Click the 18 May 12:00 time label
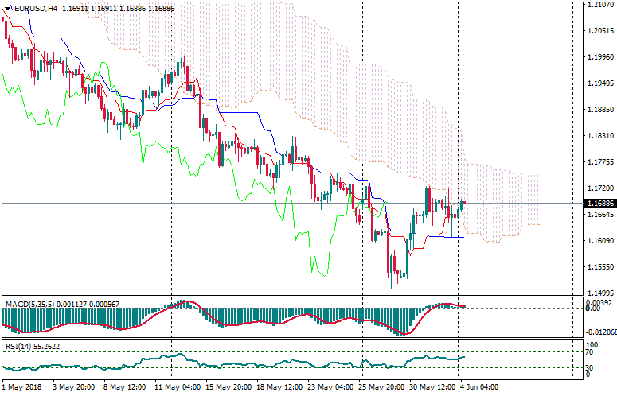This screenshot has width=617, height=396. (279, 387)
